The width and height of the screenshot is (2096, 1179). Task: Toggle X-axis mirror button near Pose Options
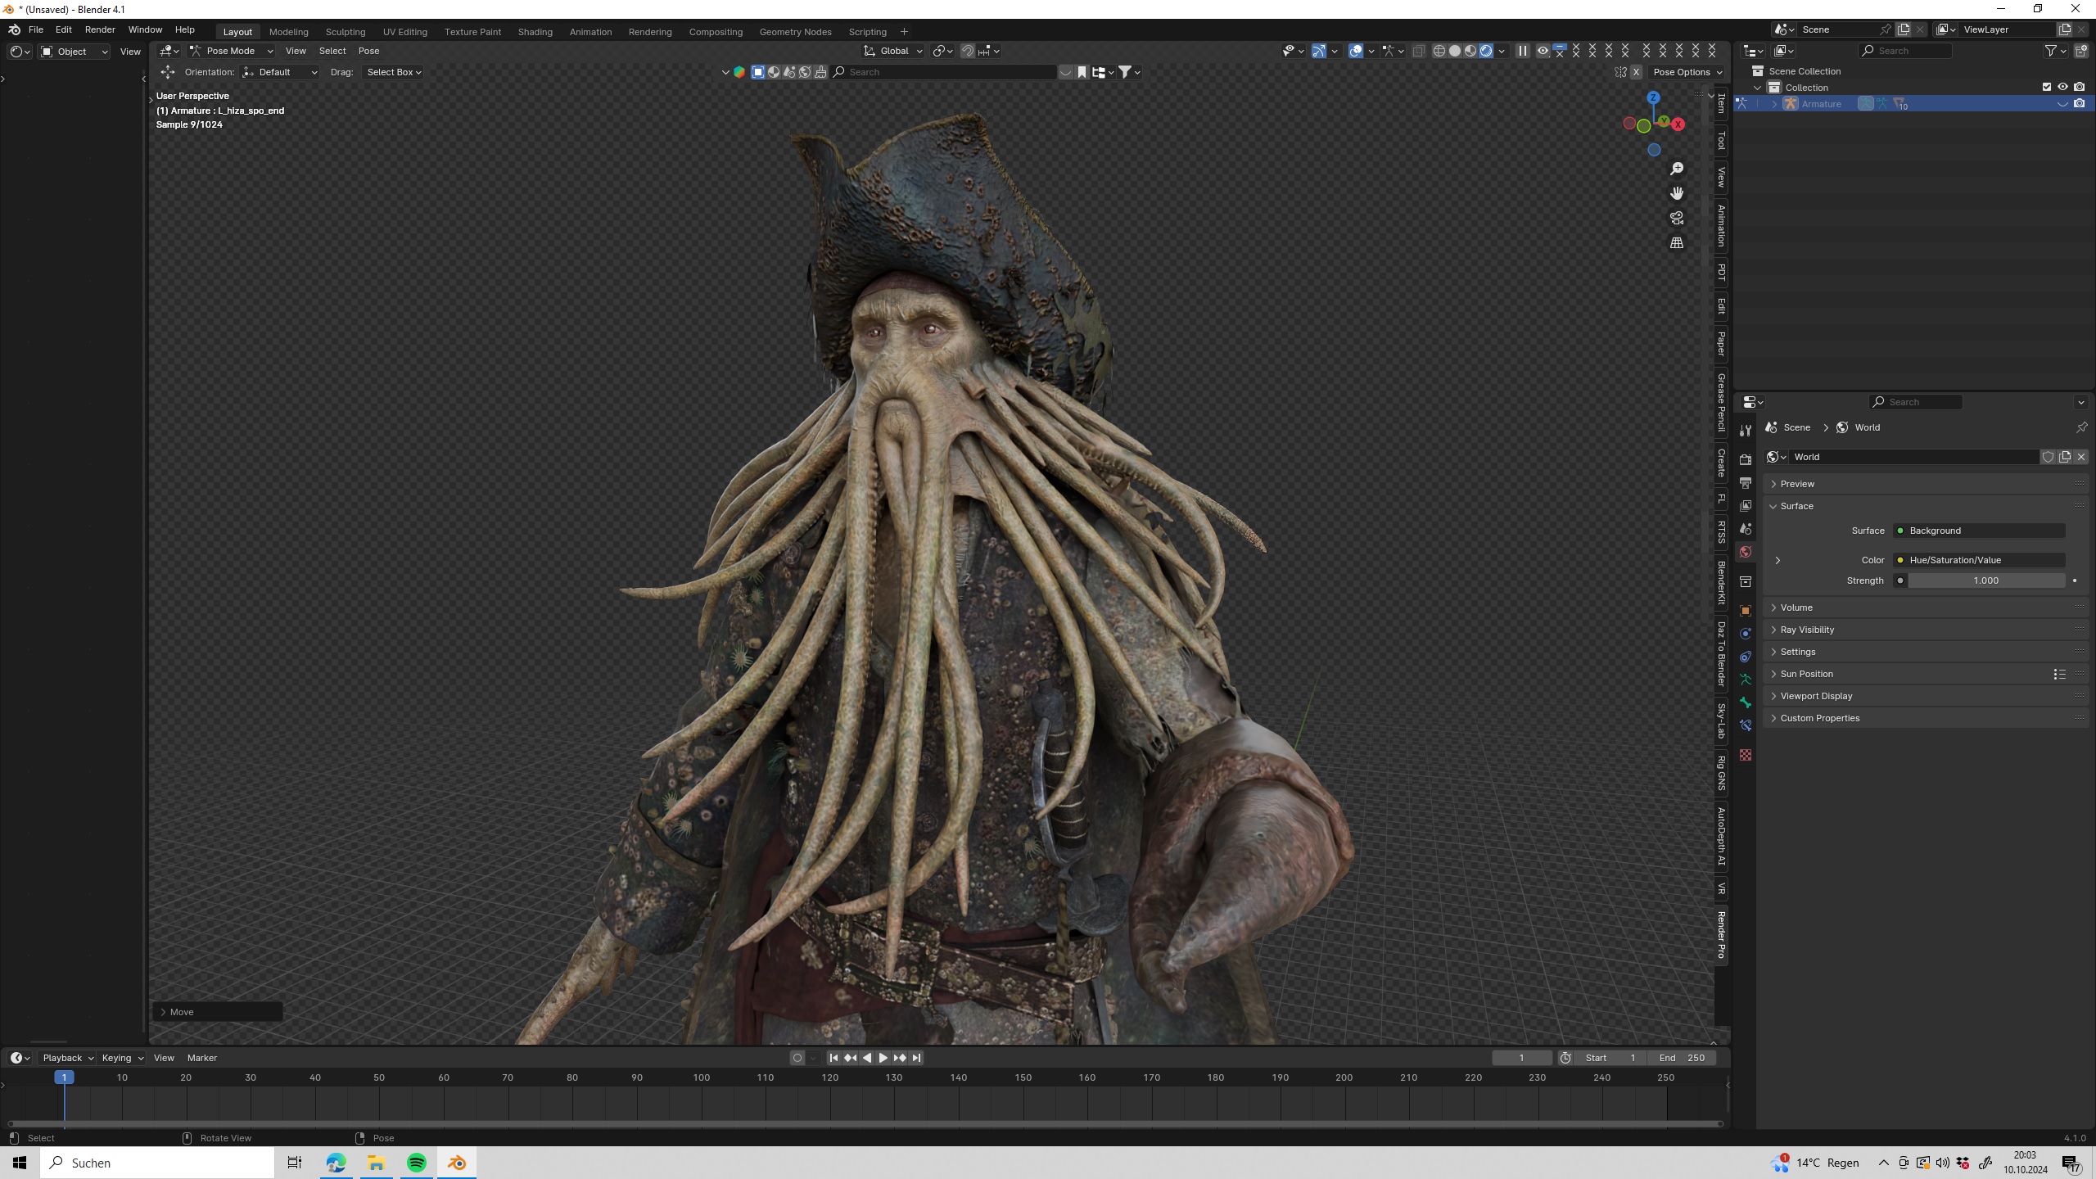point(1636,72)
